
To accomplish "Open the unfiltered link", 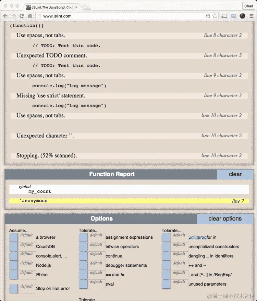I will [197, 237].
